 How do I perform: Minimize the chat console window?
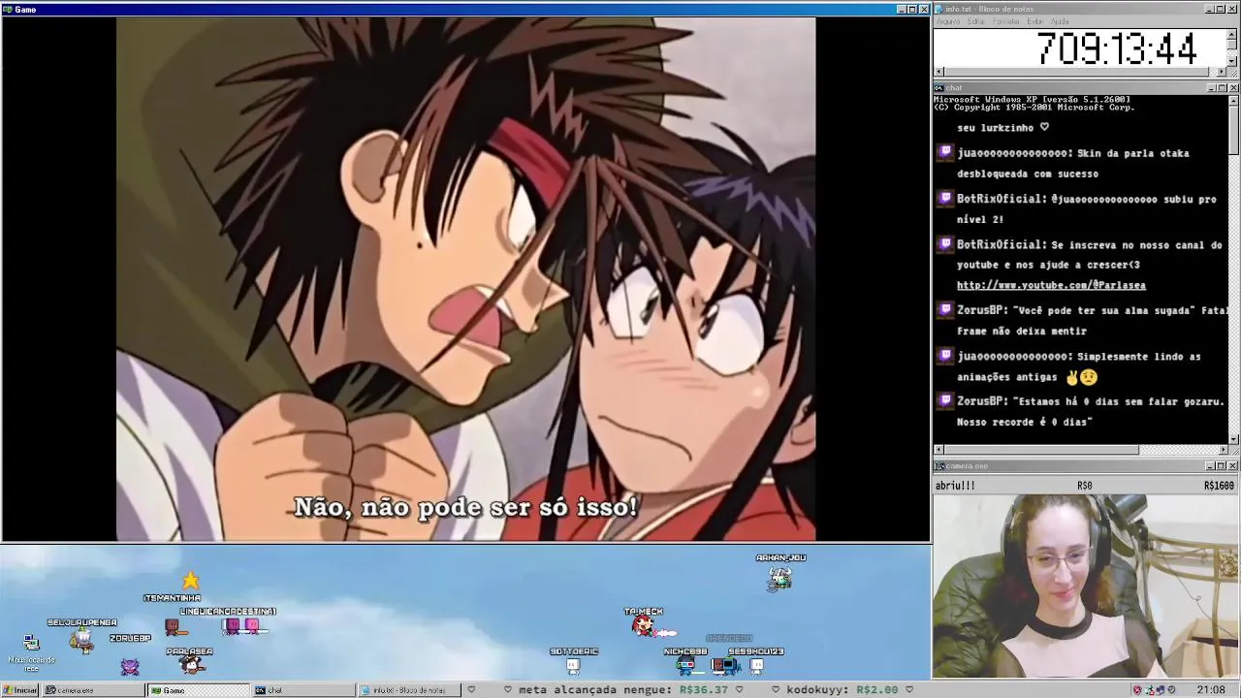[1211, 88]
